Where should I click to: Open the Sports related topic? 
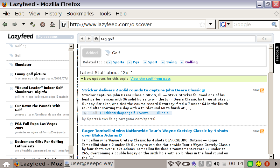coord(119,62)
